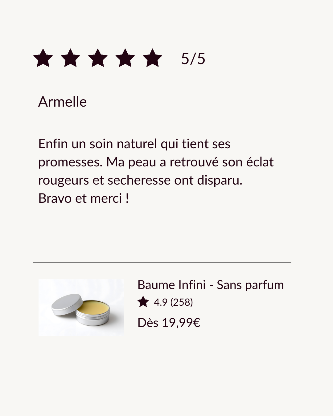Screen dimensions: 333x416
Task: Click the first star in the rating row
Action: pos(43,58)
